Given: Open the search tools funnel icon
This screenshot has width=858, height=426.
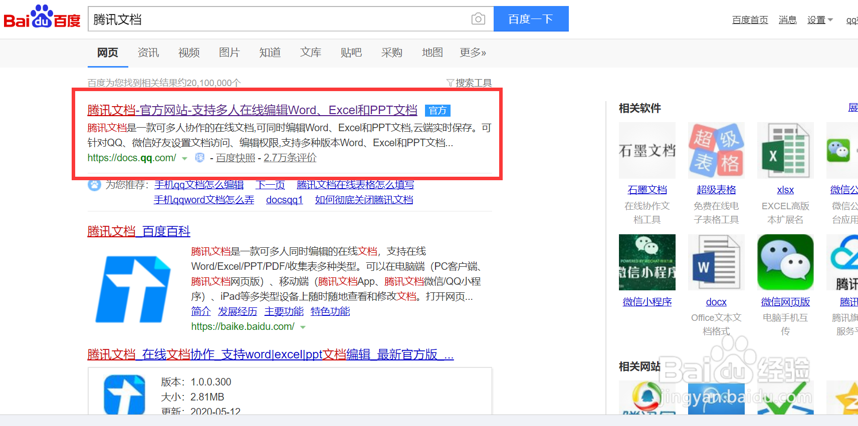Looking at the screenshot, I should pos(450,83).
